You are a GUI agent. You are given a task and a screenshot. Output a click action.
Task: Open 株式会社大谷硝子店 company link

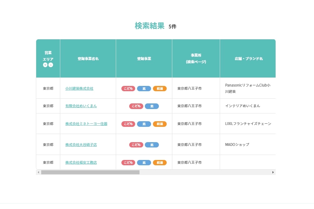click(81, 144)
